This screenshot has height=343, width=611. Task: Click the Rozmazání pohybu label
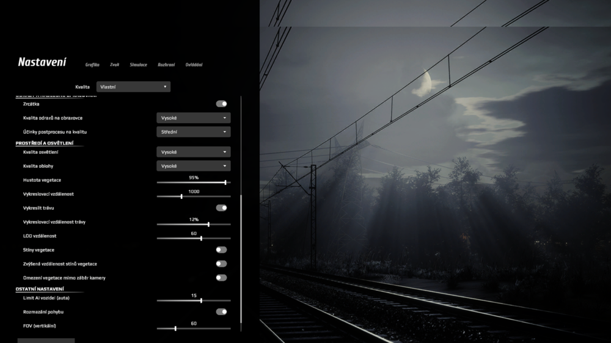pyautogui.click(x=43, y=312)
